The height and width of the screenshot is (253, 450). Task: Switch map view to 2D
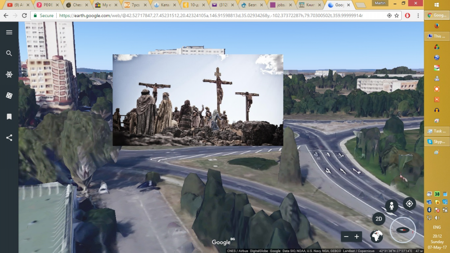point(379,219)
